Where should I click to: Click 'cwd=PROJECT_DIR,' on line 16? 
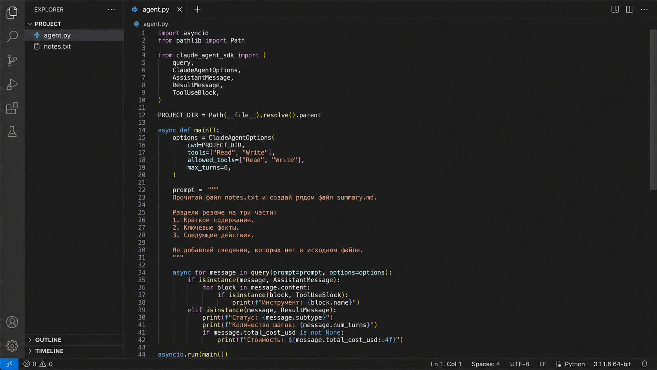coord(216,145)
